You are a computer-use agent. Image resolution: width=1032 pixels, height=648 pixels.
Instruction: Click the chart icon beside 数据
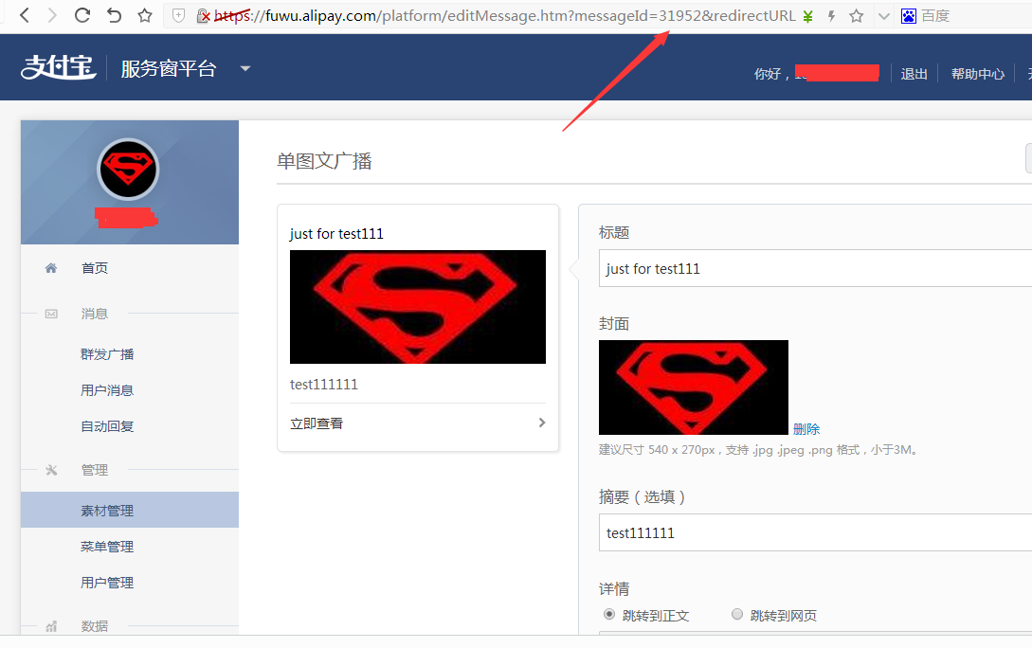point(51,626)
